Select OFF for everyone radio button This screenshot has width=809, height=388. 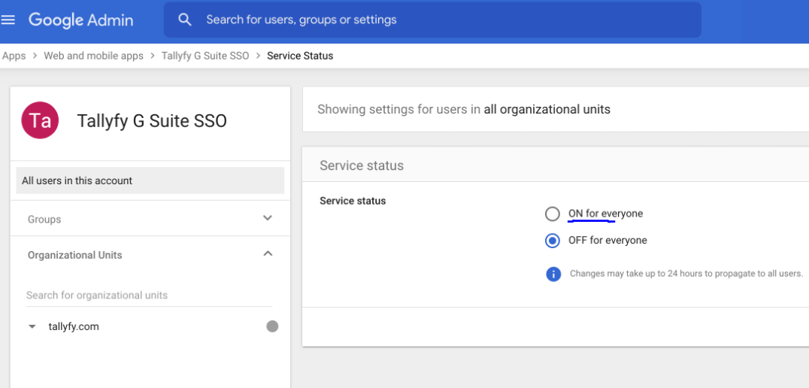click(552, 241)
